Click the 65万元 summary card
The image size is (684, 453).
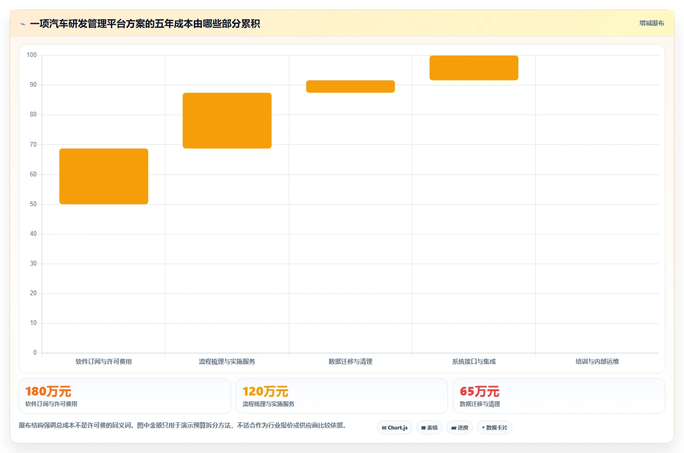click(x=559, y=396)
